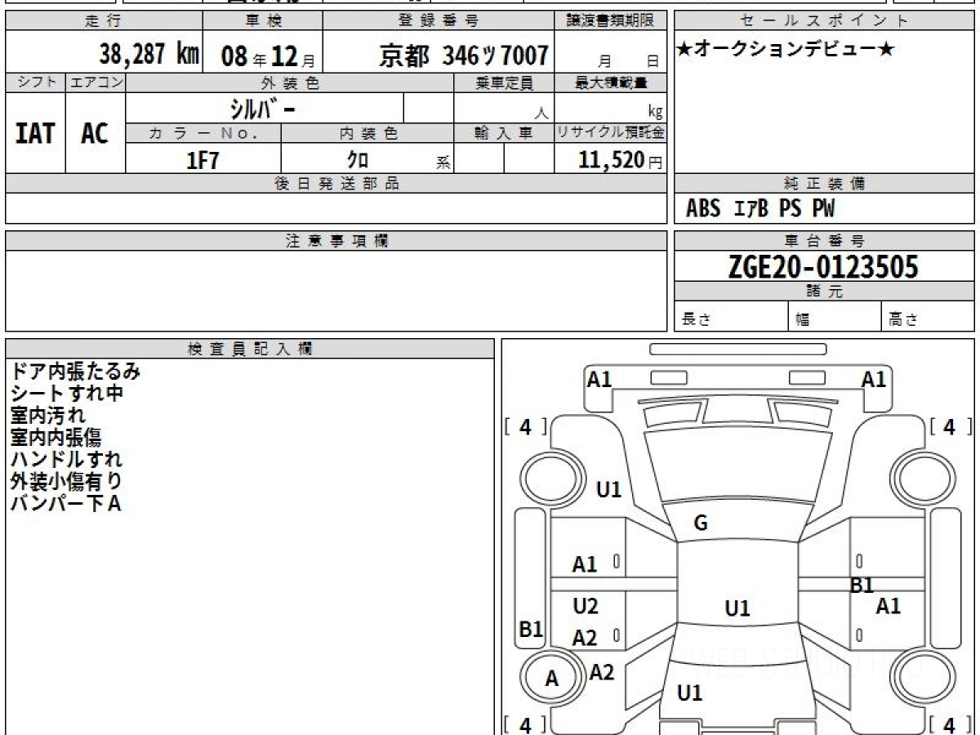Click the 検査員記入欄 header

point(250,349)
